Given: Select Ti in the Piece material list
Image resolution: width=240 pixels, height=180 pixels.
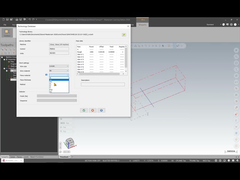Looking at the screenshot, I should pos(59,88).
